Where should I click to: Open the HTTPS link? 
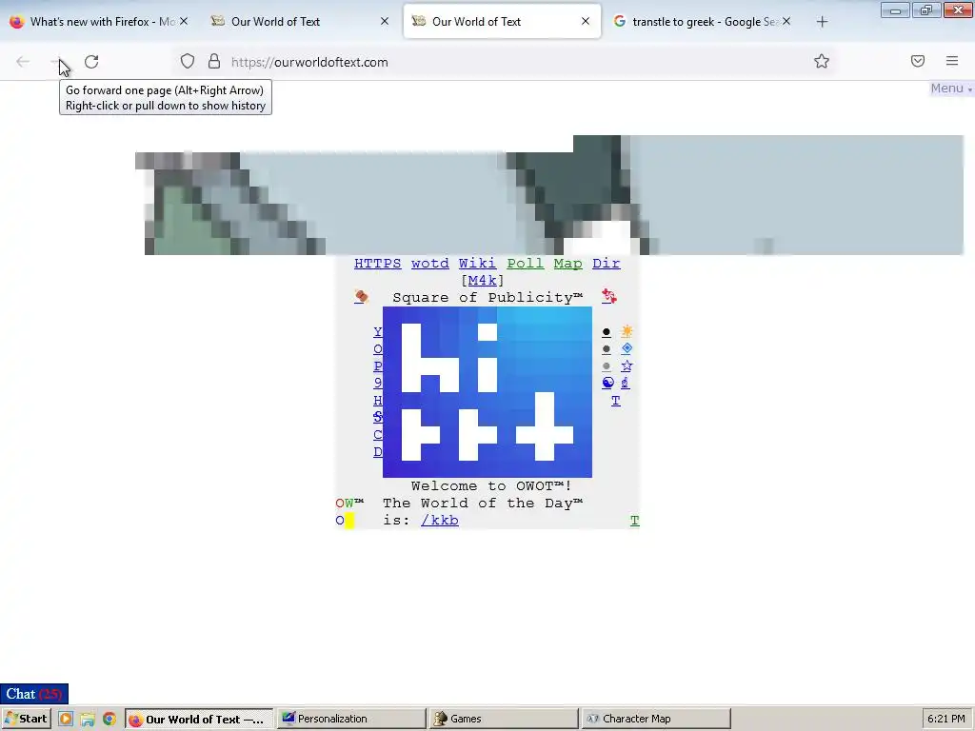377,264
